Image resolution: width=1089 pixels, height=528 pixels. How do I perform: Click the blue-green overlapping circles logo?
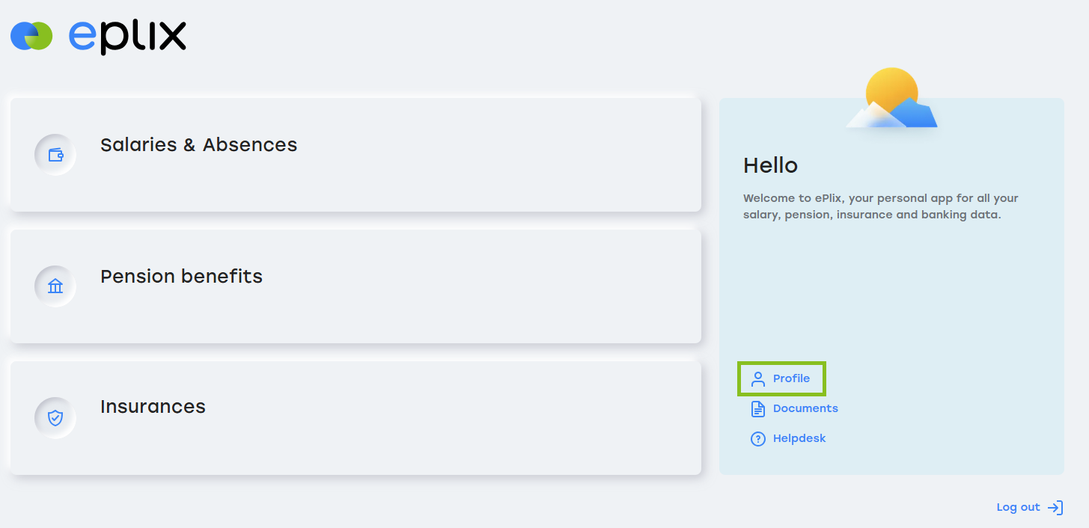[x=31, y=36]
